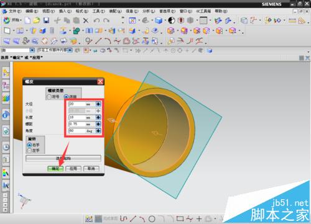Click the Undo arrow icon
Screen dimensions: 311x224
[96, 20]
